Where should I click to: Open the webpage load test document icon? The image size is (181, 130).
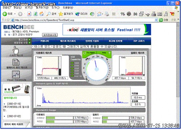tap(16, 62)
